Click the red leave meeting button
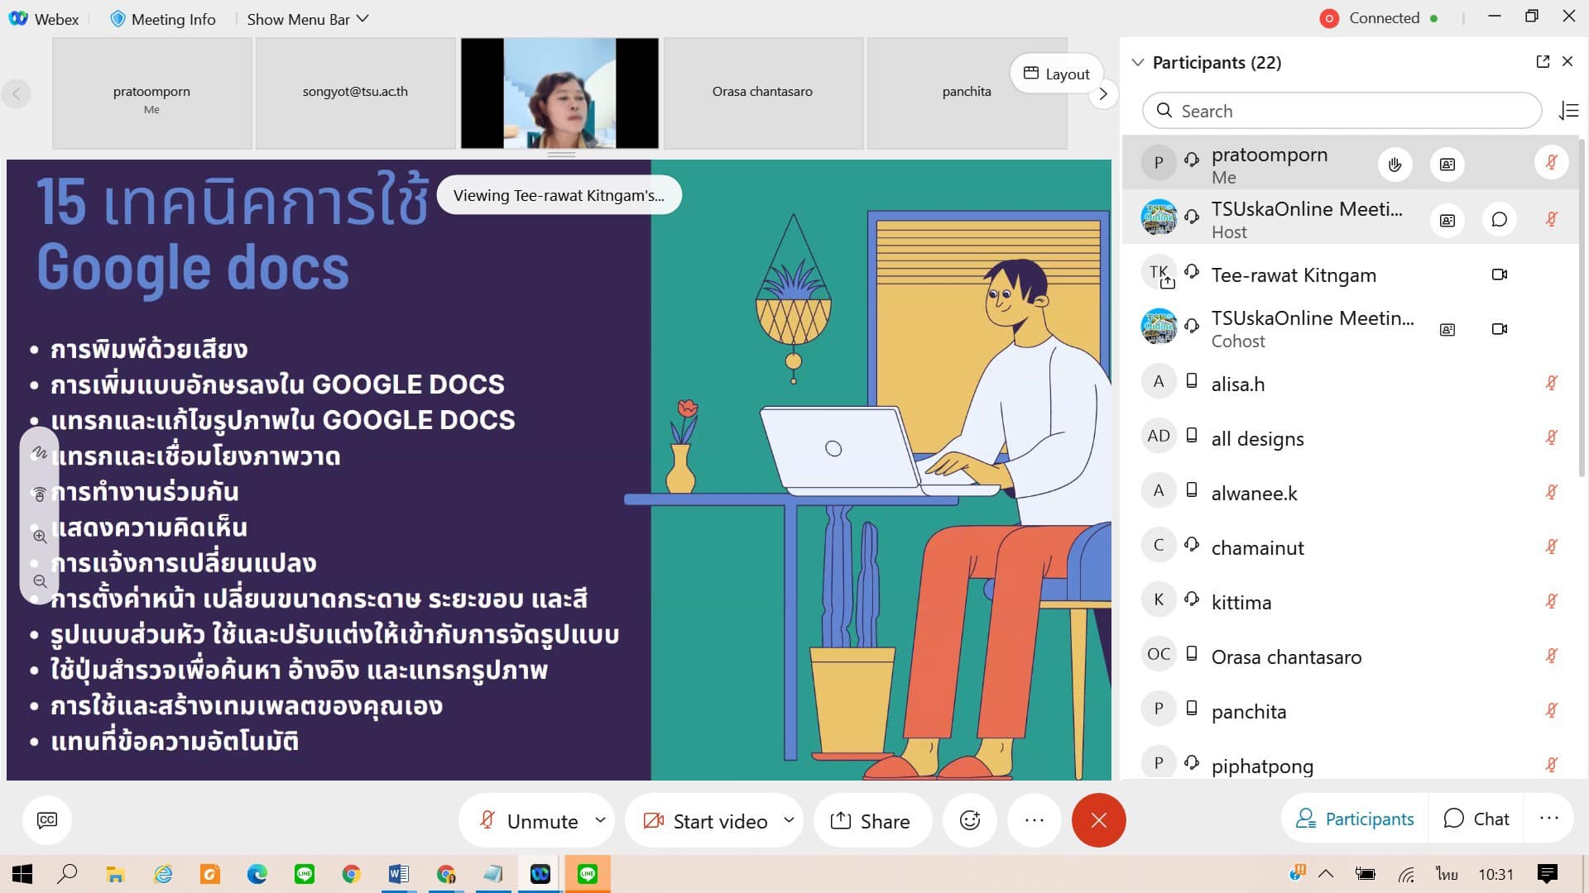The width and height of the screenshot is (1589, 893). click(x=1098, y=820)
